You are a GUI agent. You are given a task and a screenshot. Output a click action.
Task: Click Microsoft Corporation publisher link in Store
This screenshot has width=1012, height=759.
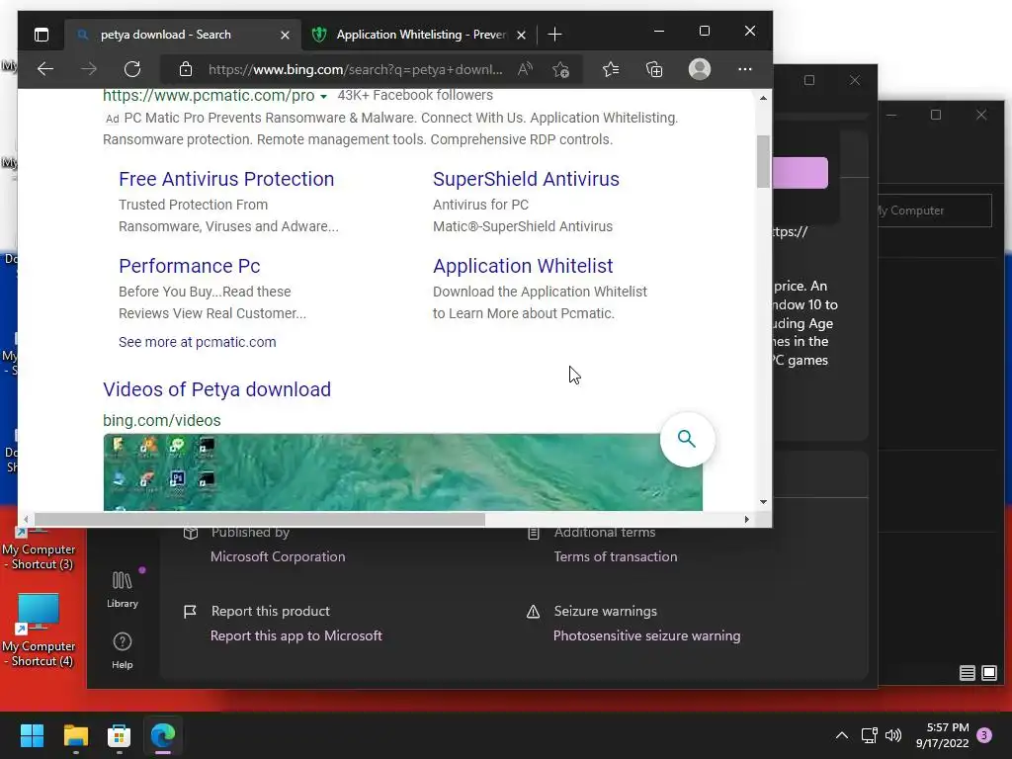tap(278, 556)
